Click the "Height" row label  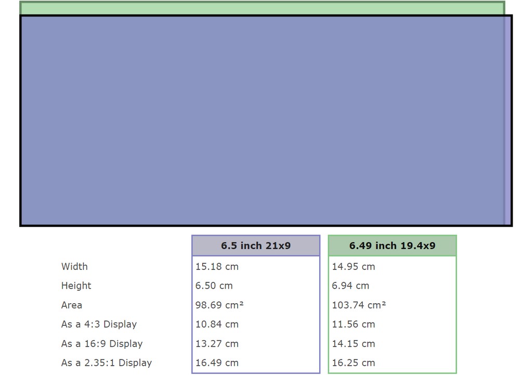coord(76,286)
